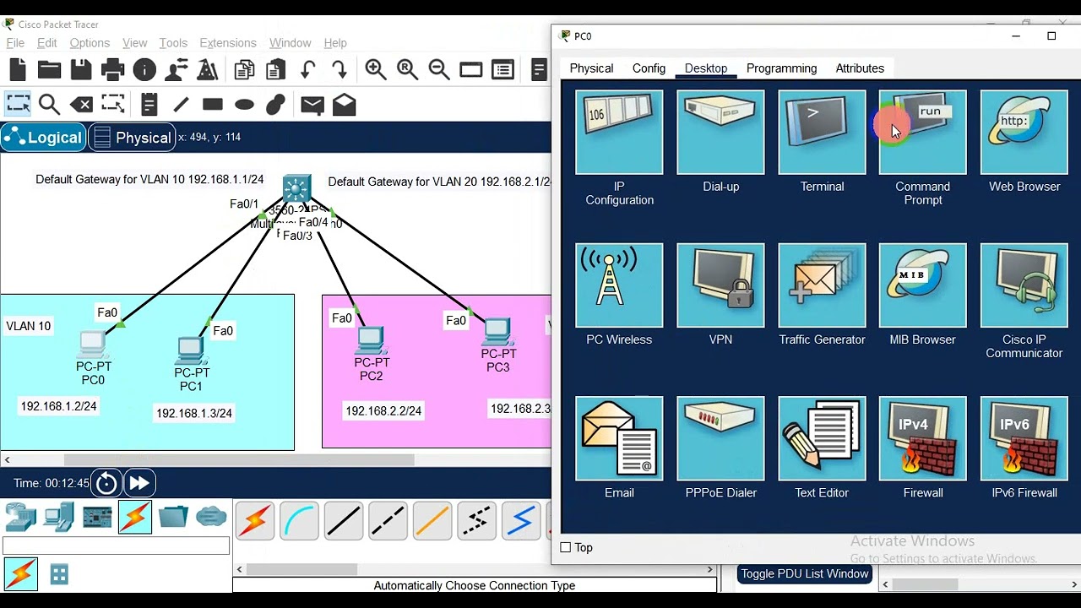Screen dimensions: 1081x608
Task: Toggle the Top checkbox in PC0 window
Action: [566, 547]
